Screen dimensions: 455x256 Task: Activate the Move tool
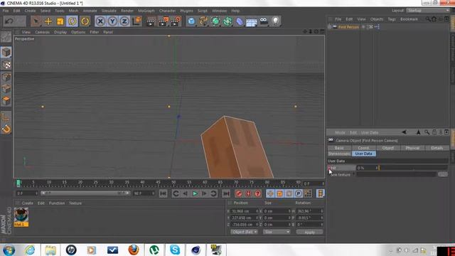click(x=48, y=21)
